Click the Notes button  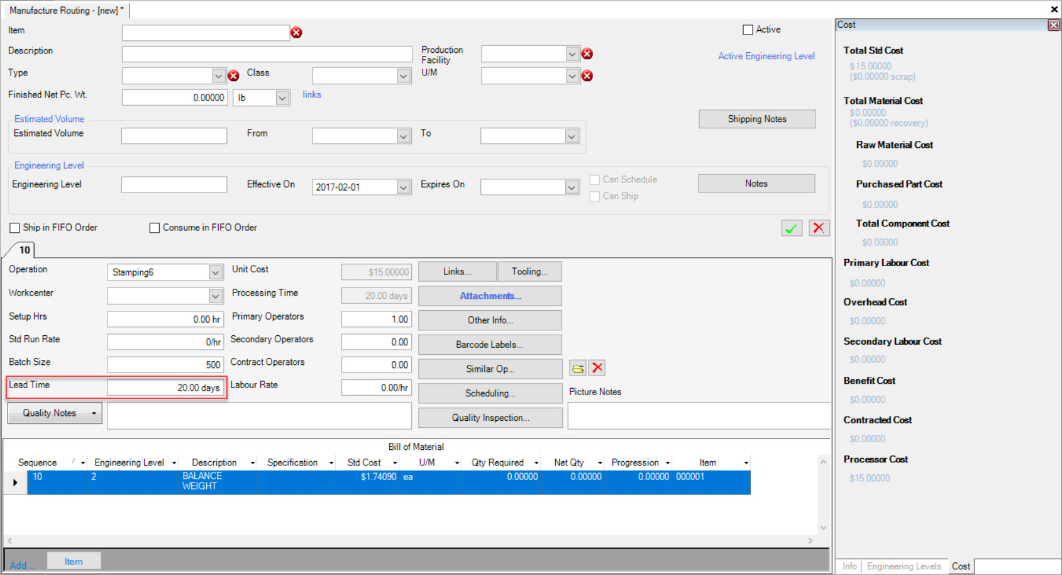pyautogui.click(x=756, y=184)
